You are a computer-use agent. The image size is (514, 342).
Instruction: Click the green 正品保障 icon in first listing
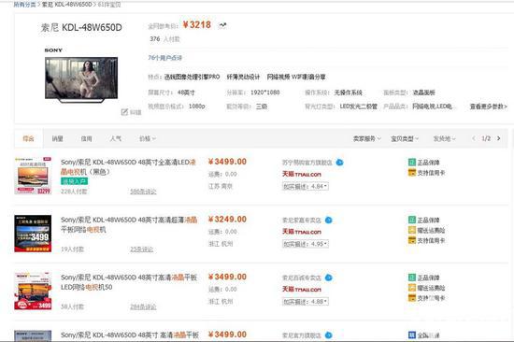tap(412, 162)
